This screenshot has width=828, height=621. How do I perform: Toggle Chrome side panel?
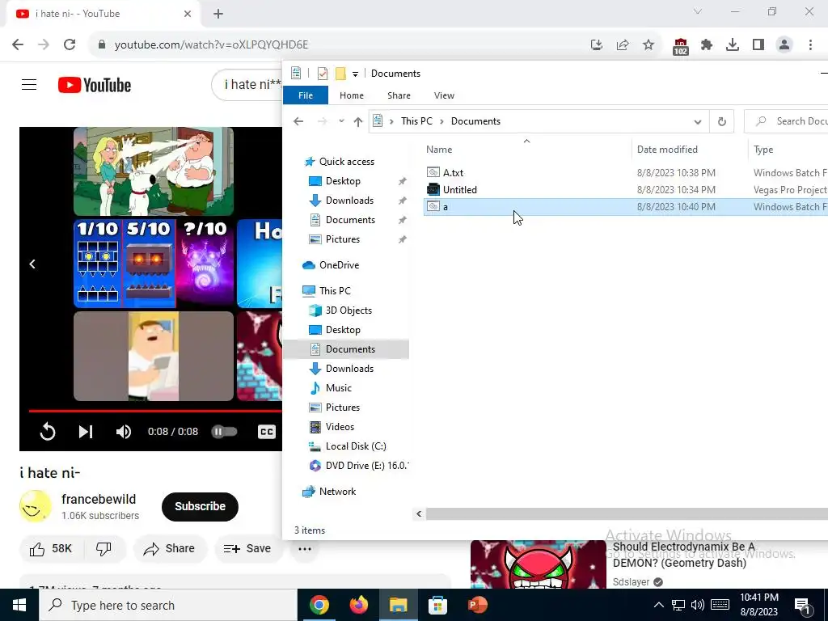(758, 45)
